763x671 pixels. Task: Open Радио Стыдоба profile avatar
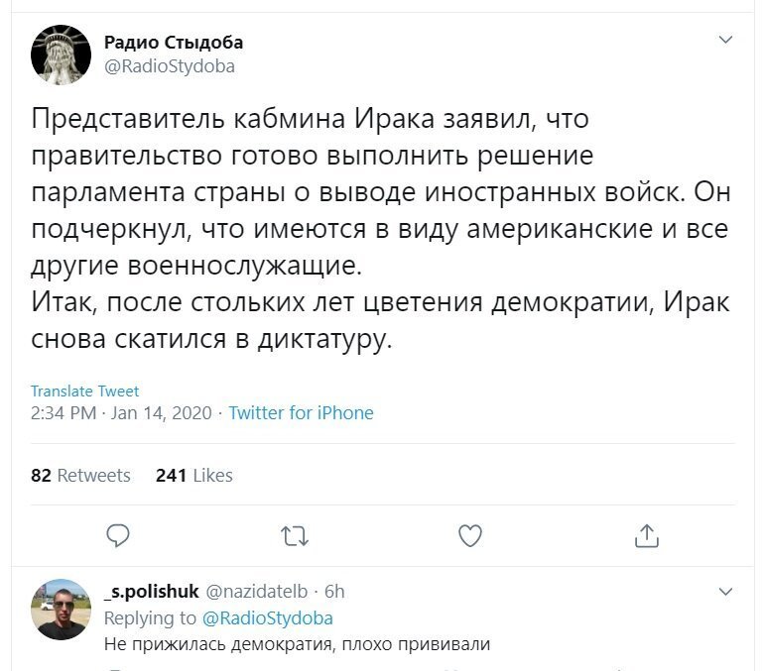61,55
